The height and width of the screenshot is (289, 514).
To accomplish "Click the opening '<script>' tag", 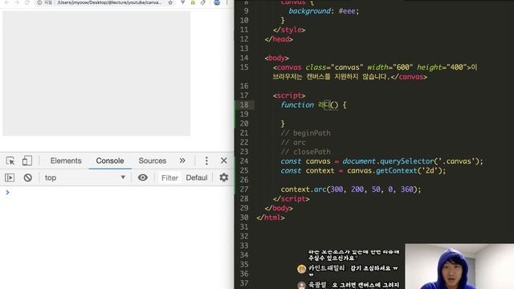I will click(x=289, y=96).
